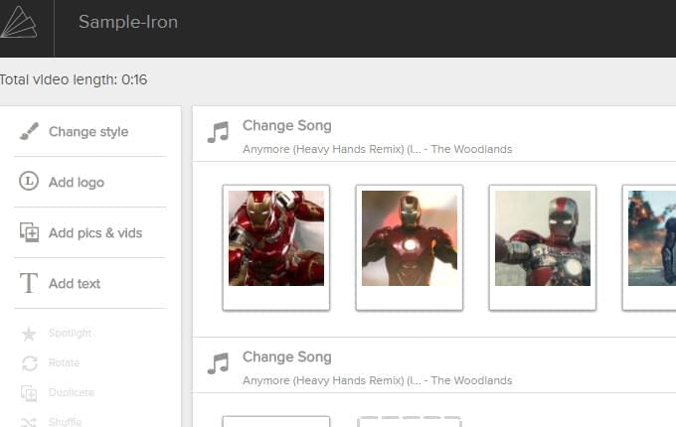Select the third Iron Man aiming thumbnail
Viewport: 676px width, 427px height.
[542, 238]
